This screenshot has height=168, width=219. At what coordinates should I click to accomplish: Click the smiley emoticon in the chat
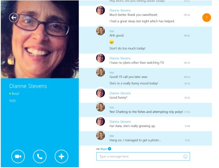[111, 42]
